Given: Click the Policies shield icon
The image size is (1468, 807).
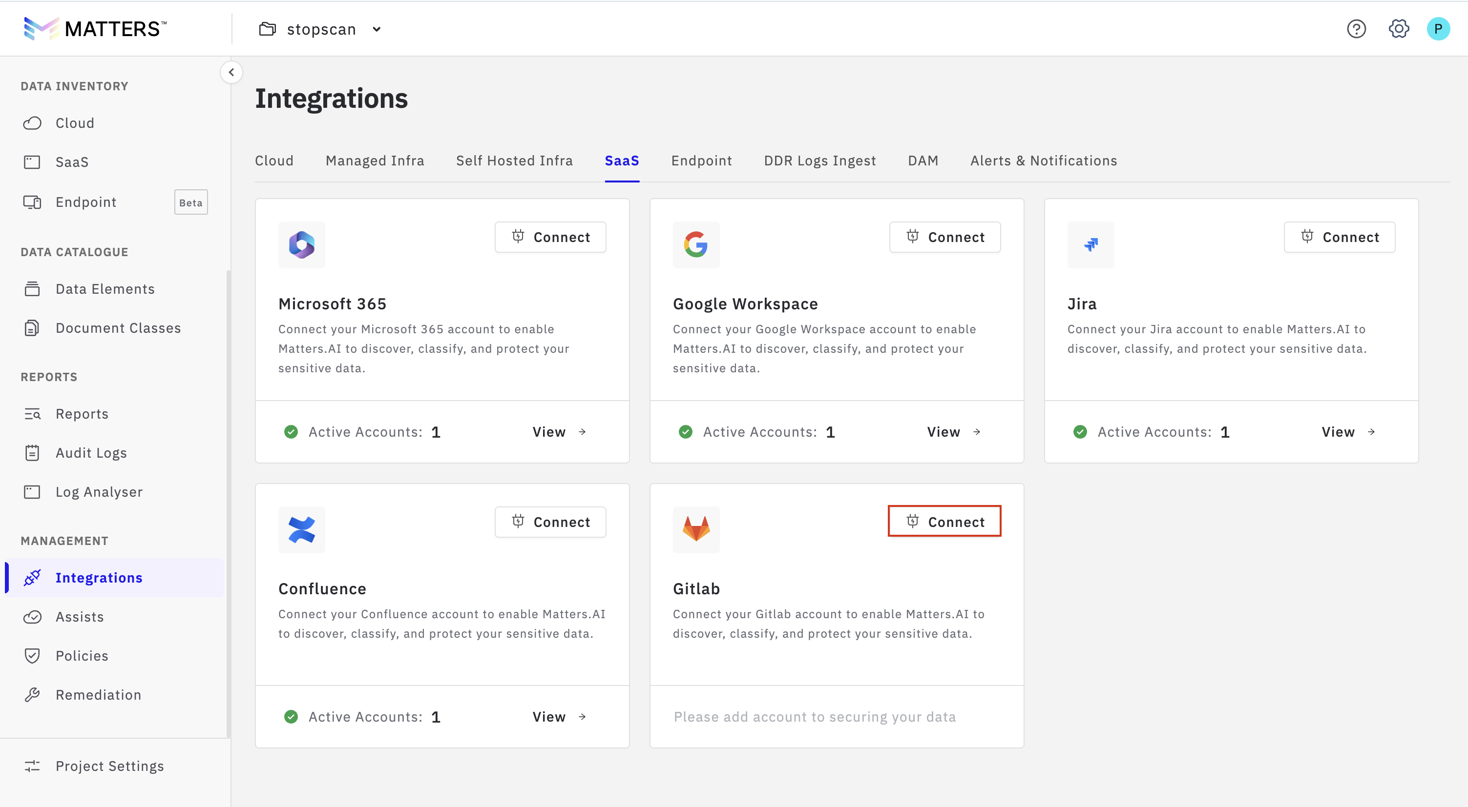Looking at the screenshot, I should pos(33,656).
